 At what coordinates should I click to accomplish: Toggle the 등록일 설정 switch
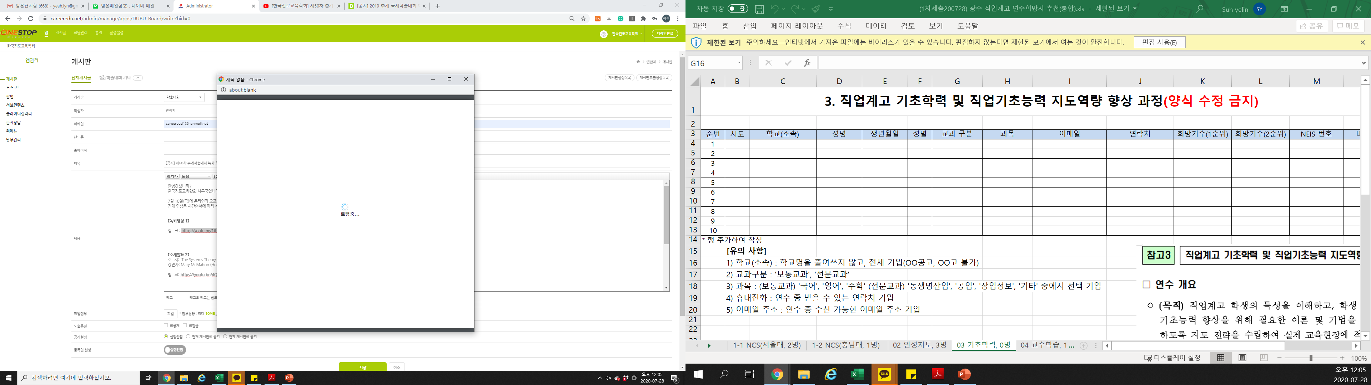pyautogui.click(x=175, y=350)
